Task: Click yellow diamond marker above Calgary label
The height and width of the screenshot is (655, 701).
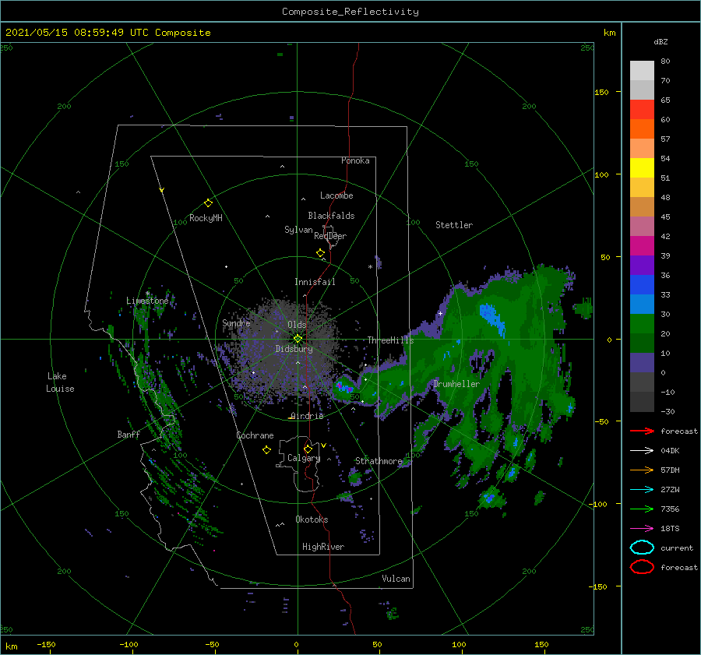Action: click(308, 449)
